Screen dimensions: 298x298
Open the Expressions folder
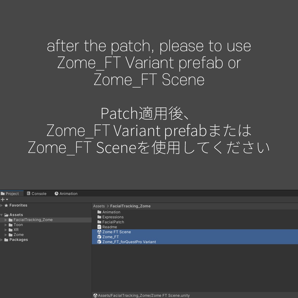coord(99,217)
